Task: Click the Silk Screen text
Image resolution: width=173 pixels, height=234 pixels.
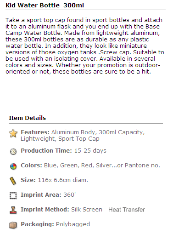Action: click(x=87, y=209)
